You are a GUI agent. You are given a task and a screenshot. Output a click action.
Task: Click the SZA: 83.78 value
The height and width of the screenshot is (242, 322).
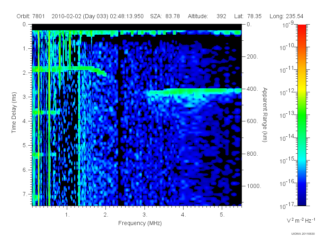click(165, 16)
